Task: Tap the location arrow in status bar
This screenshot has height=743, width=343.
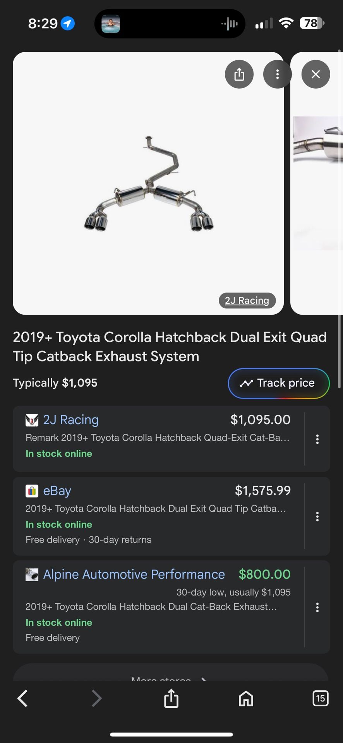Action: click(x=68, y=24)
